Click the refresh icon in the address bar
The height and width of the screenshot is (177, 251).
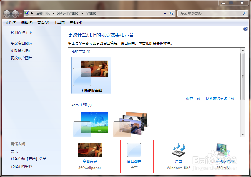(x=172, y=13)
